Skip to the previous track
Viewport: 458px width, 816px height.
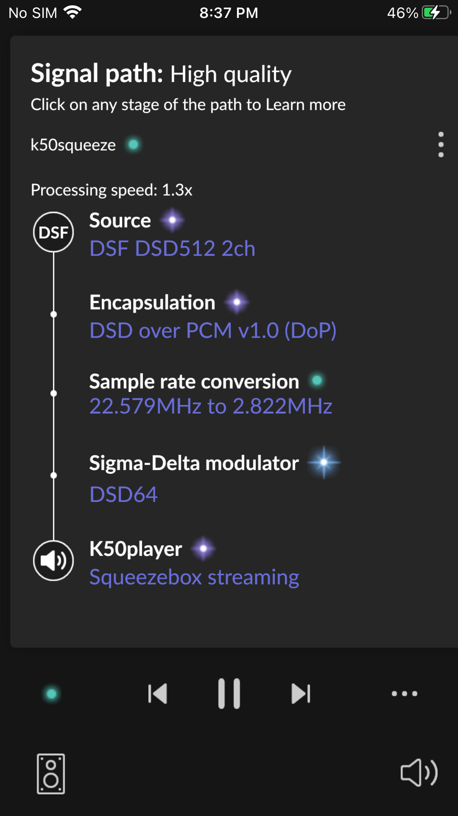[158, 694]
